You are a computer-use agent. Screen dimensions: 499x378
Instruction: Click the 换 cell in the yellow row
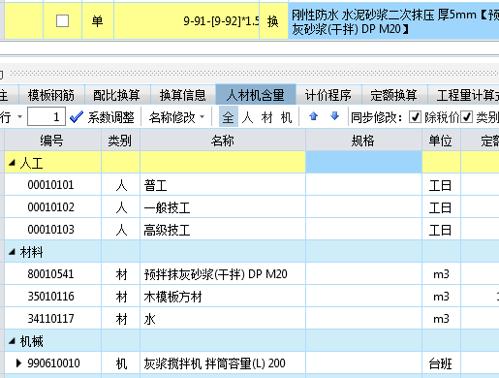(273, 21)
